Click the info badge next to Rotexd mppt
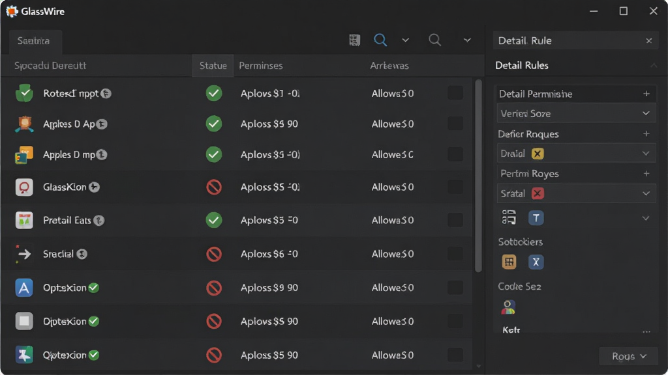668x375 pixels. point(106,94)
